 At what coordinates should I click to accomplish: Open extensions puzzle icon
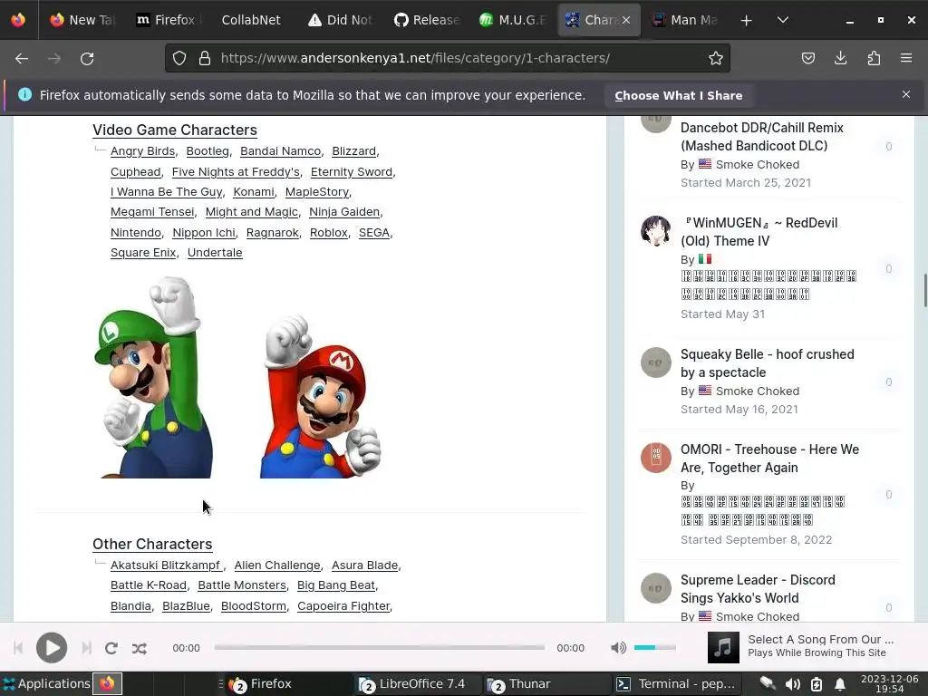click(874, 58)
